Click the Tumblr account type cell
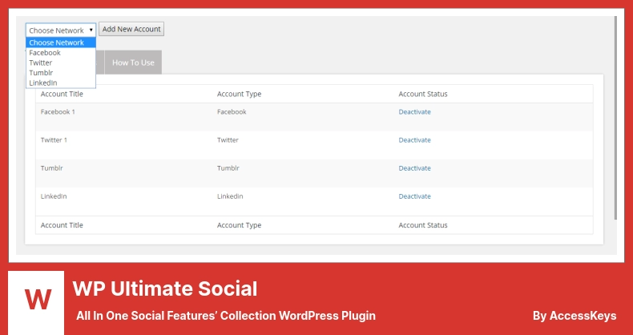Viewport: 633px width, 335px height. pos(228,168)
